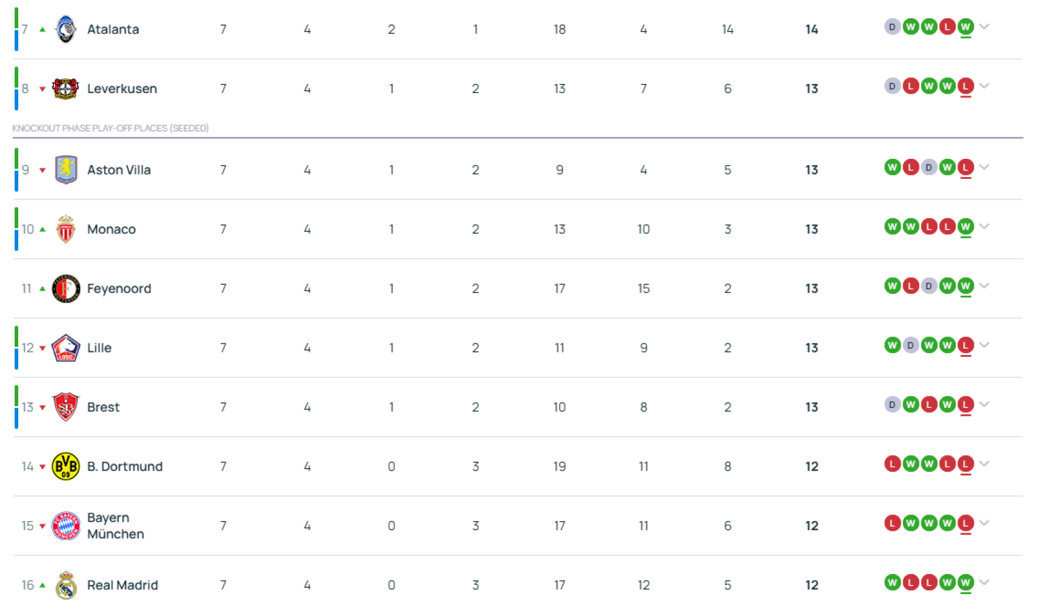This screenshot has width=1039, height=616.
Task: Click the Atalanta club crest
Action: 67,29
